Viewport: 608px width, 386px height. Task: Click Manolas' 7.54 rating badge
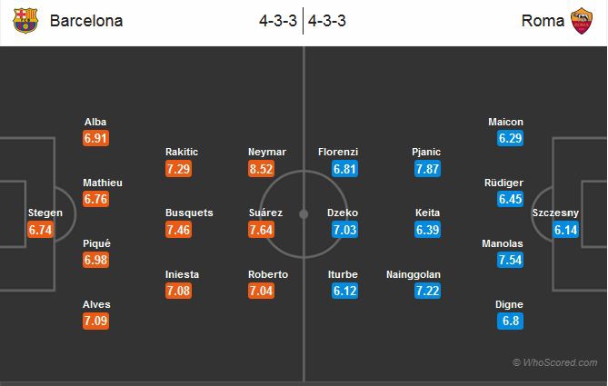coord(511,261)
